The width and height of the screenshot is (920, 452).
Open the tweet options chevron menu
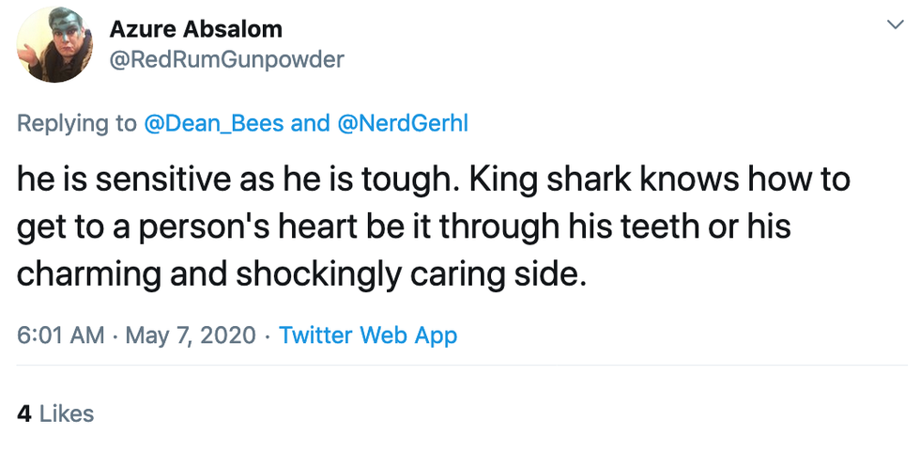pyautogui.click(x=894, y=25)
